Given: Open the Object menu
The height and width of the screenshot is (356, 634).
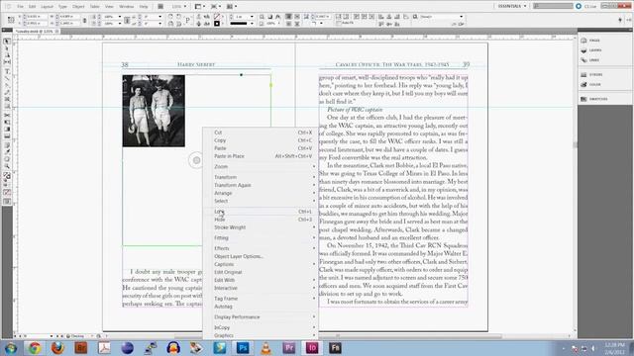Looking at the screenshot, I should coord(78,7).
